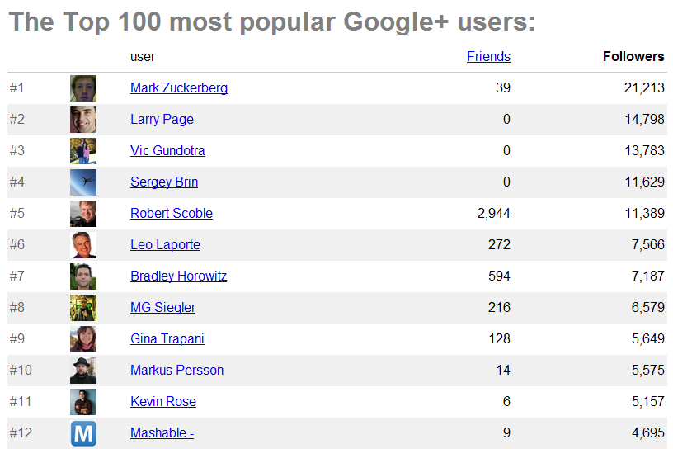This screenshot has width=673, height=449.
Task: Go to Kevin Rose's profile link
Action: [163, 402]
